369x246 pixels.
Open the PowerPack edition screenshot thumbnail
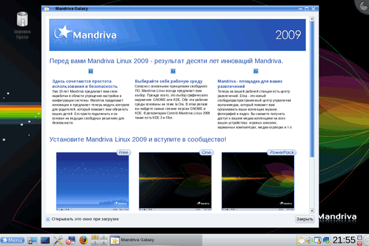[258, 181]
